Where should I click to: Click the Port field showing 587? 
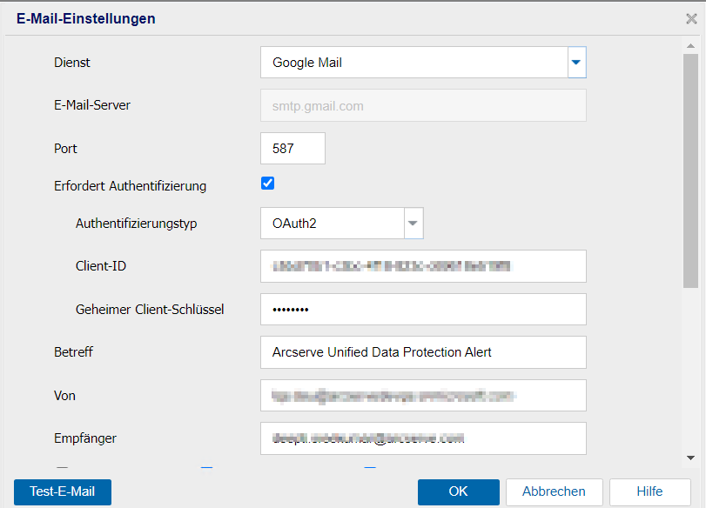tap(292, 148)
